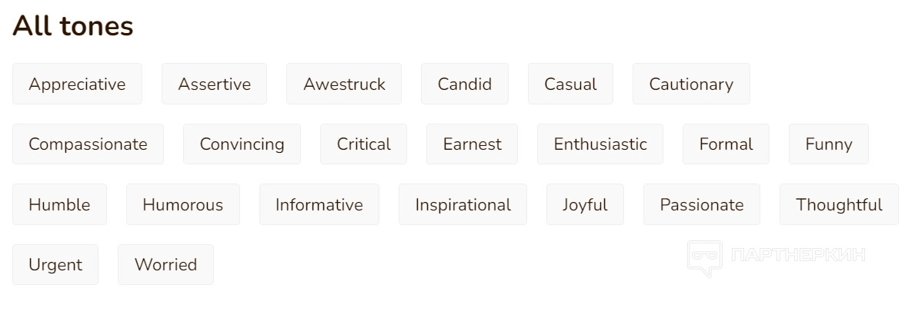Pick the Informative tone

tap(319, 204)
